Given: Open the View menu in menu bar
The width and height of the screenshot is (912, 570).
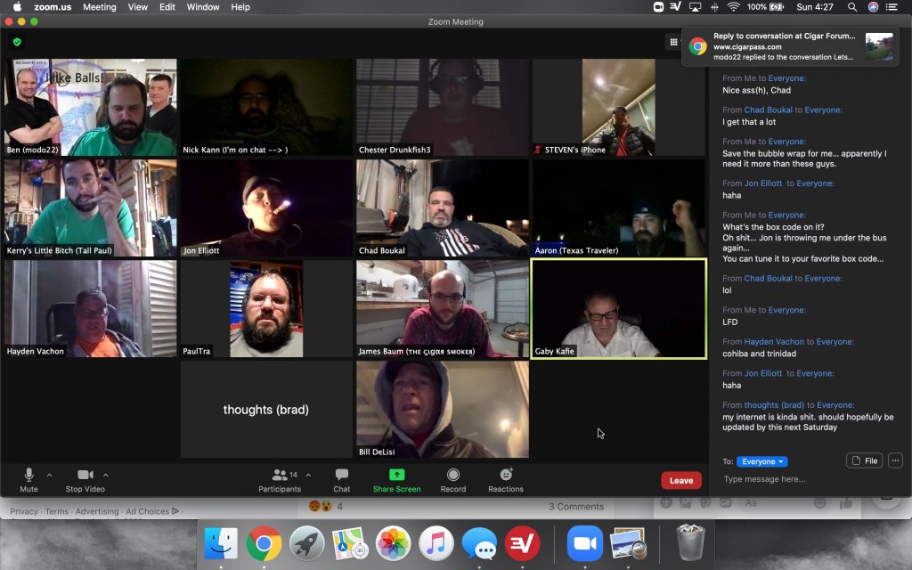Looking at the screenshot, I should 137,7.
